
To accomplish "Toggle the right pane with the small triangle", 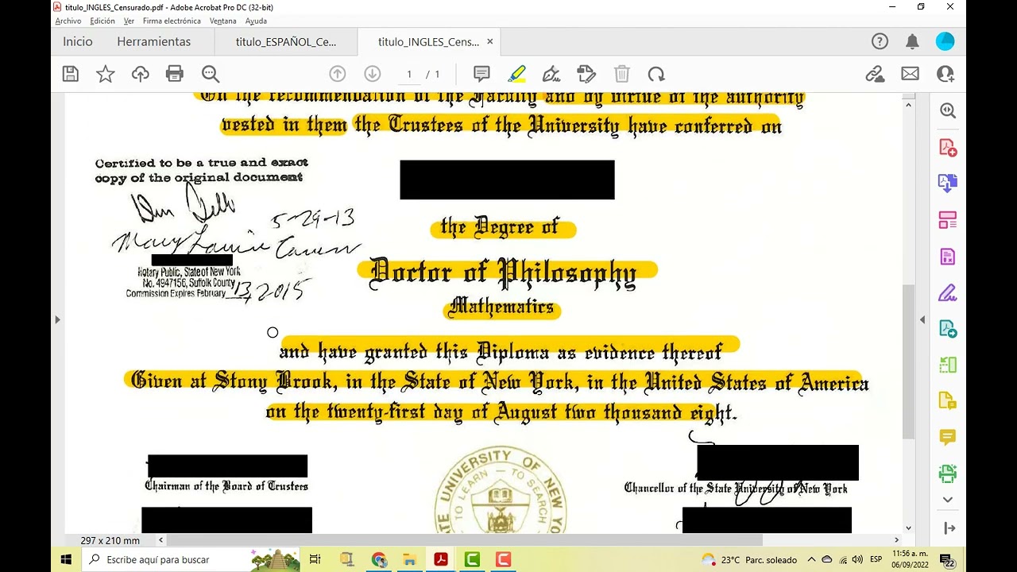I will tap(922, 320).
